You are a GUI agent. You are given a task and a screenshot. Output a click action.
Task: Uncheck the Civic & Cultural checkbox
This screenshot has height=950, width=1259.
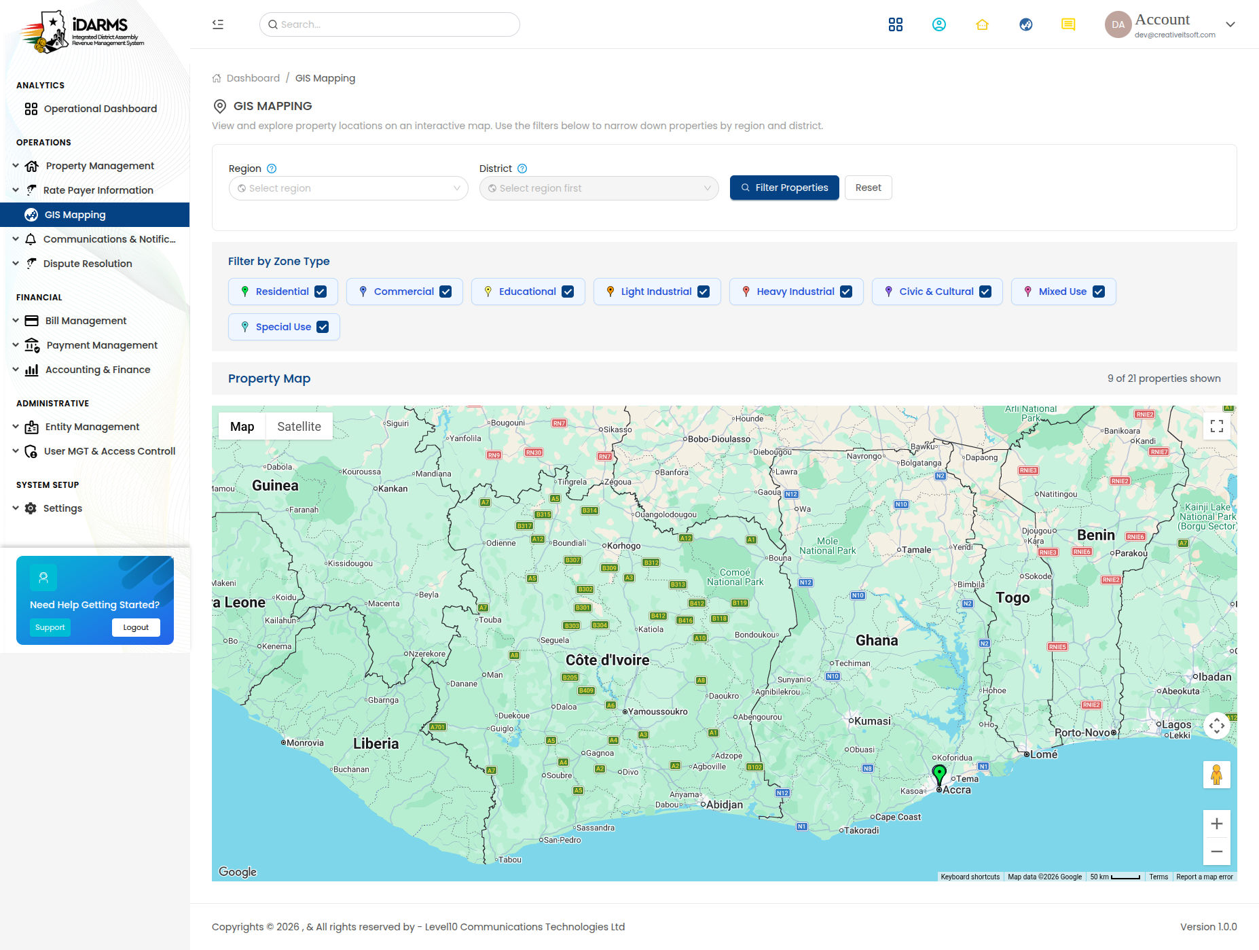[985, 292]
